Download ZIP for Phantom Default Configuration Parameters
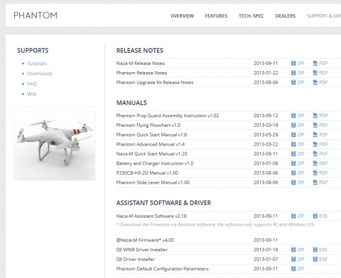The height and width of the screenshot is (278, 341). [297, 269]
